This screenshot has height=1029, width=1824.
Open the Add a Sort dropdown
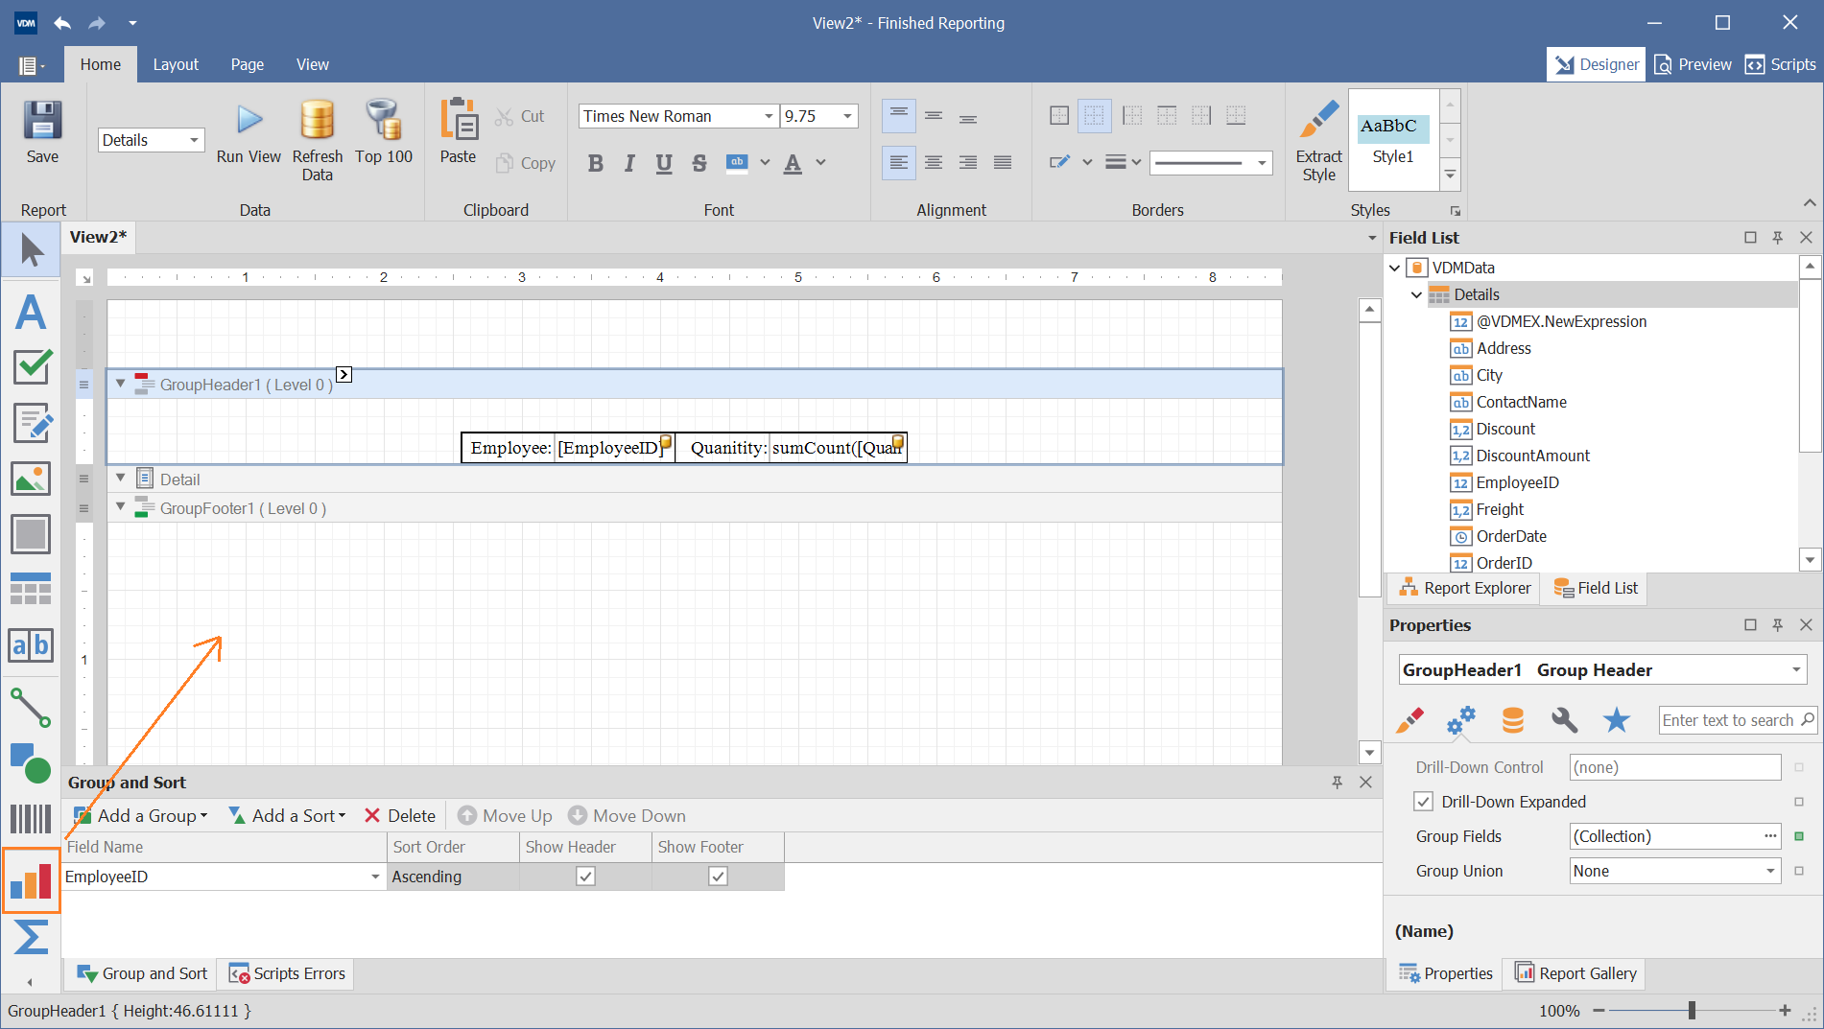[287, 816]
